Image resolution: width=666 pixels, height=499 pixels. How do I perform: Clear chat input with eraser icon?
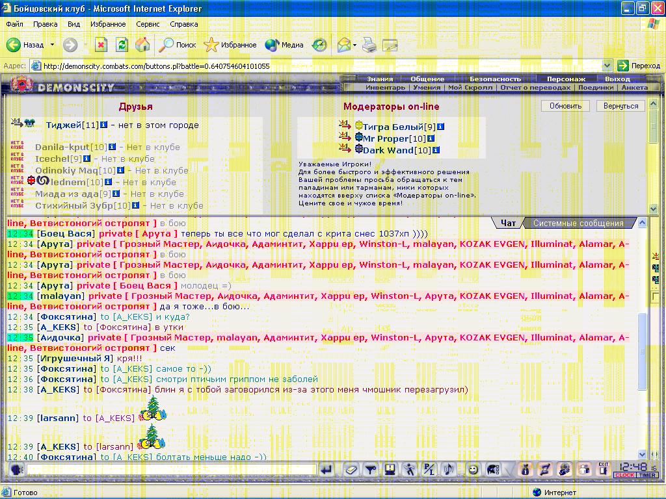tap(351, 469)
